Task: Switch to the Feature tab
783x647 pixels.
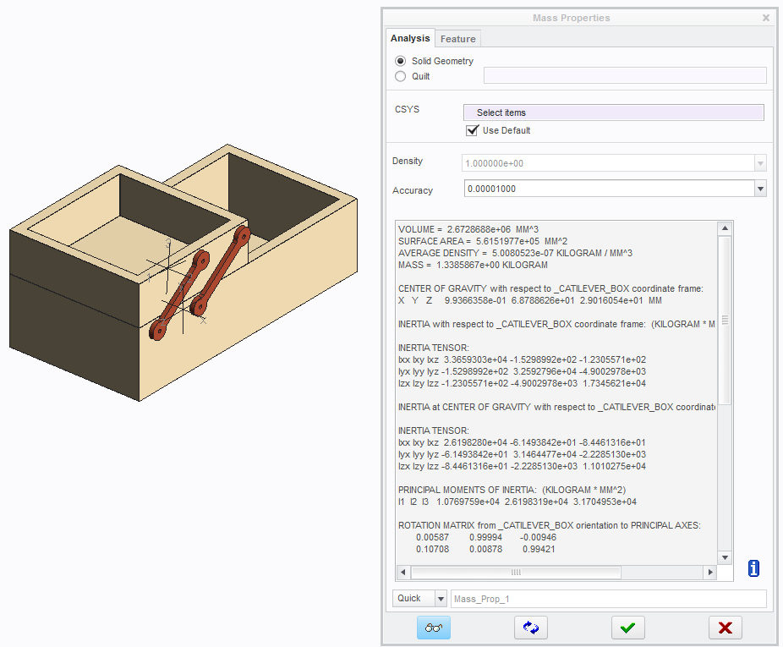Action: pyautogui.click(x=458, y=39)
